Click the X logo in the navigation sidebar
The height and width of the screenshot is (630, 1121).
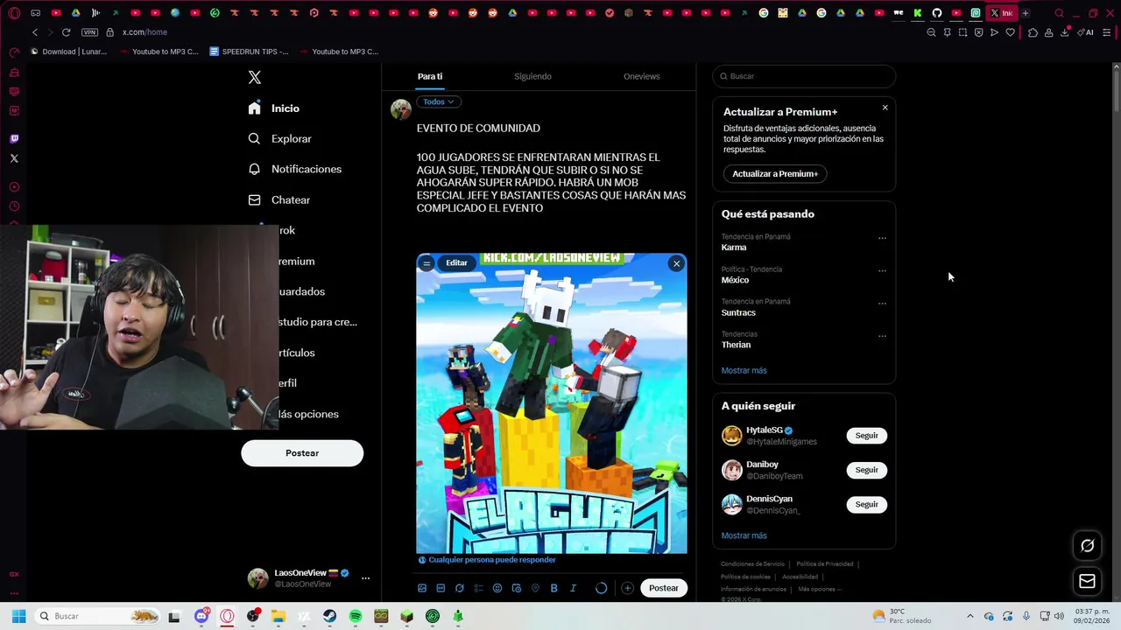pos(254,77)
